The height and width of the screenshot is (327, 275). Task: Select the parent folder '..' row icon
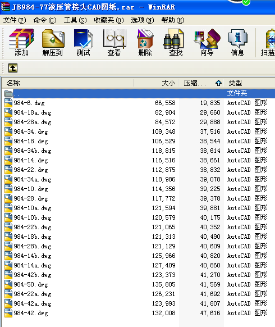pyautogui.click(x=8, y=93)
